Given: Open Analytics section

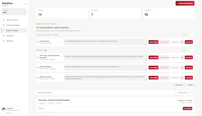Looking at the screenshot, I should [14, 36].
